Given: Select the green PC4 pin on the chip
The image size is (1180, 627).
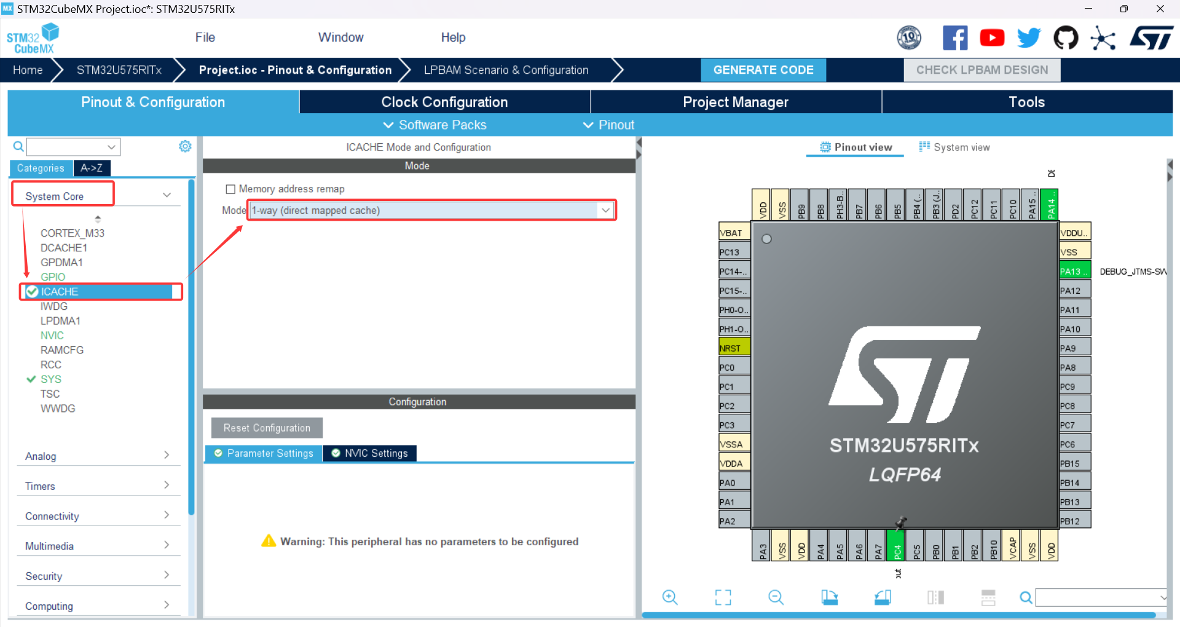Looking at the screenshot, I should (x=897, y=545).
